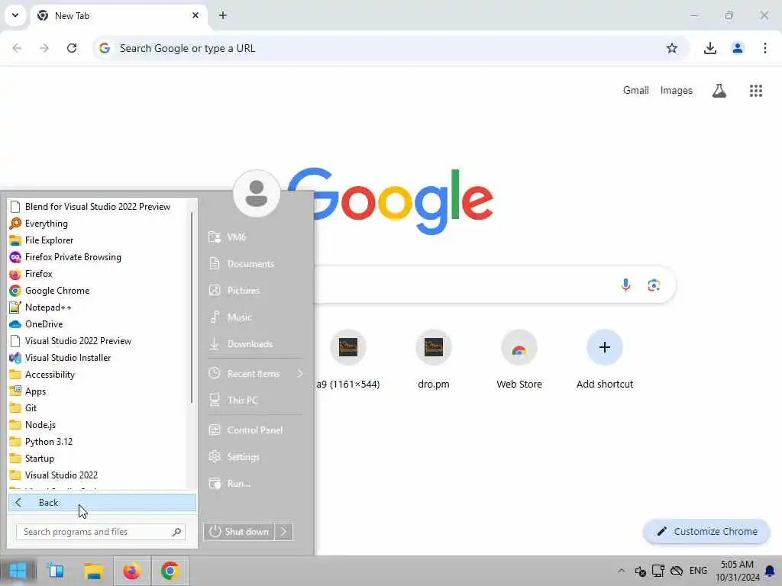The height and width of the screenshot is (586, 782).
Task: Click the Windows Start button
Action: (x=18, y=571)
